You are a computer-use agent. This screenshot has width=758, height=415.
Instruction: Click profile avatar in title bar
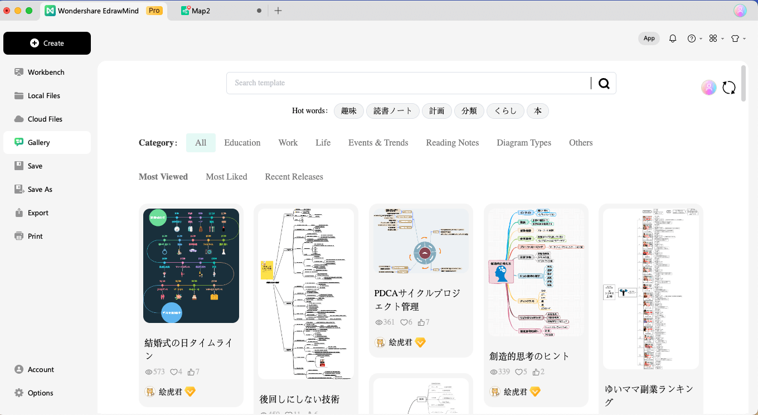[x=740, y=11]
